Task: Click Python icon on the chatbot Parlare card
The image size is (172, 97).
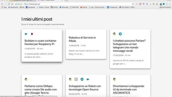Action: click(114, 34)
